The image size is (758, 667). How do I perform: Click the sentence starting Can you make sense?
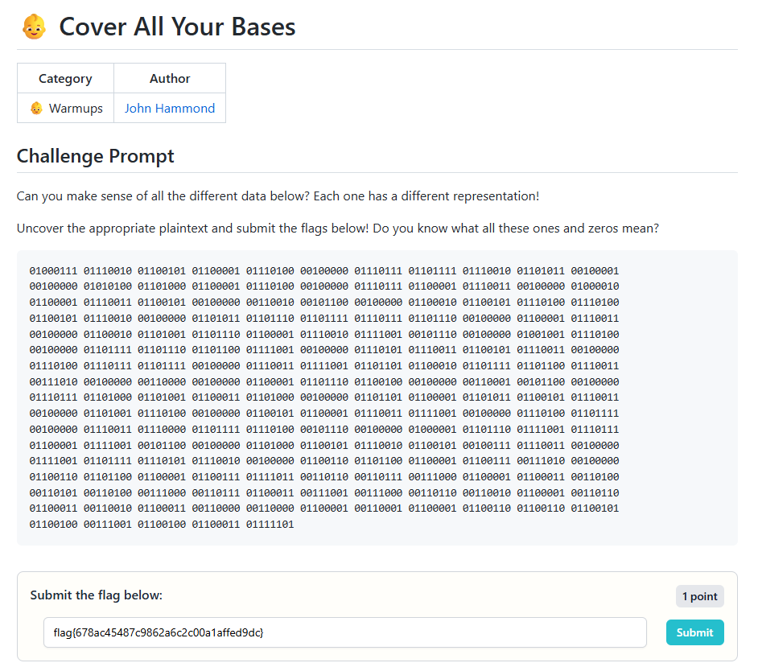tap(278, 196)
